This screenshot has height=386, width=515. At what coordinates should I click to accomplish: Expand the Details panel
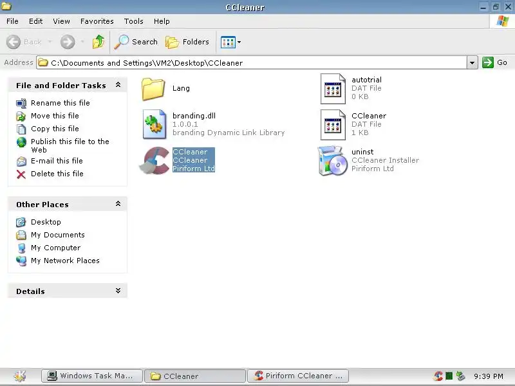click(x=118, y=291)
